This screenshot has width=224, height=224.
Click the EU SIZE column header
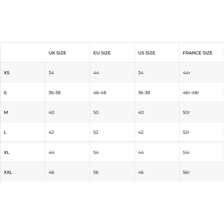102,53
